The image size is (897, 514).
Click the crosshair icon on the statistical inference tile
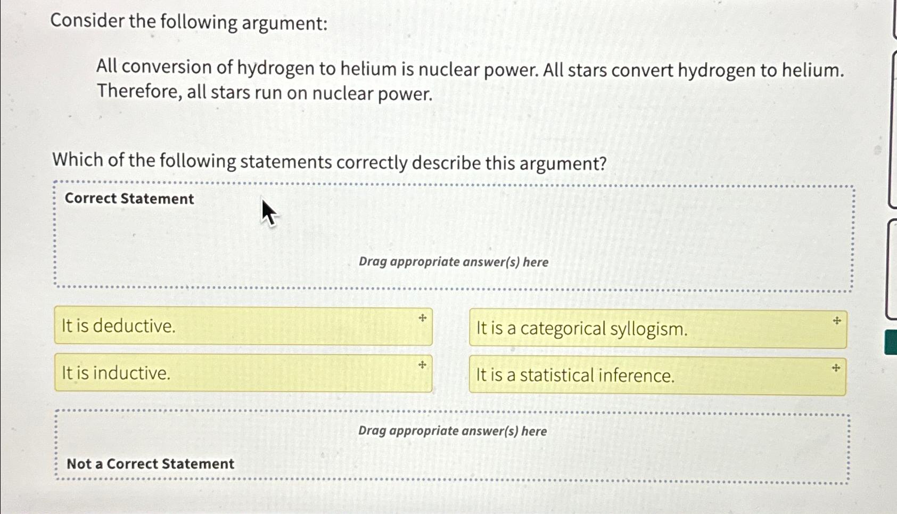836,367
